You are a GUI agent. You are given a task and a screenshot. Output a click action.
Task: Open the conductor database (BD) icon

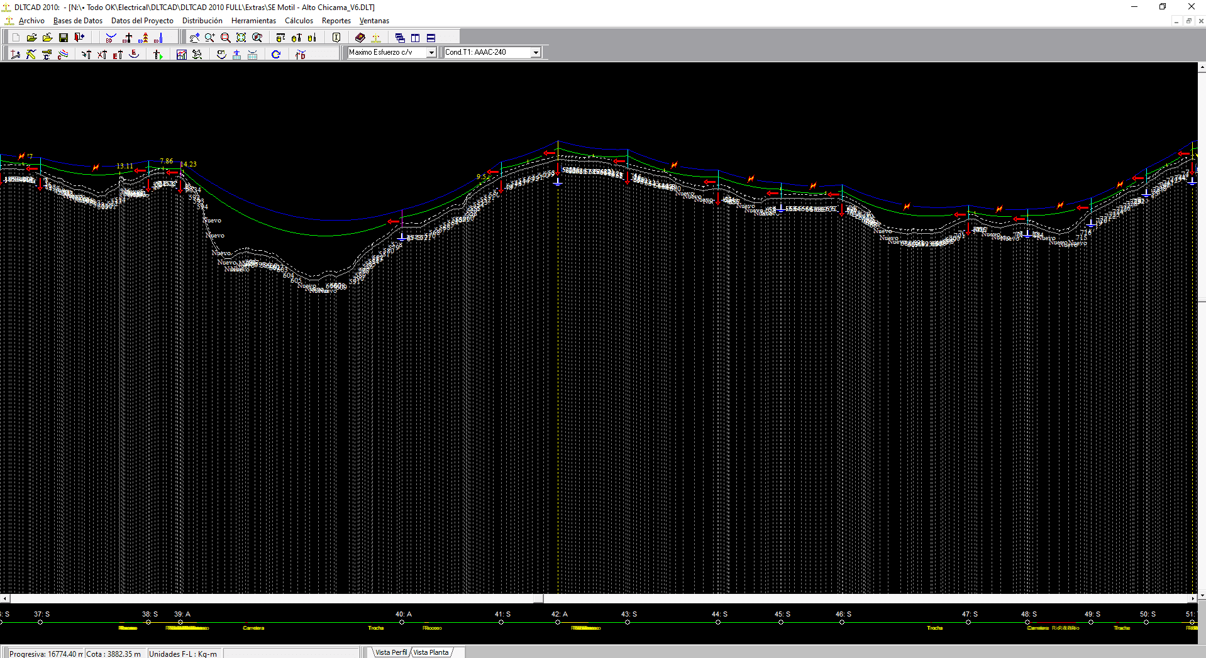coord(111,38)
